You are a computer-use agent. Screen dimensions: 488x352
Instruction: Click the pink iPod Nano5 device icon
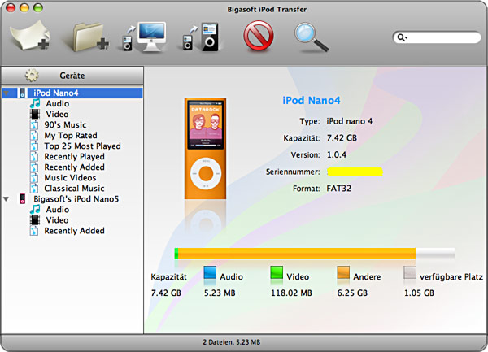pyautogui.click(x=22, y=198)
